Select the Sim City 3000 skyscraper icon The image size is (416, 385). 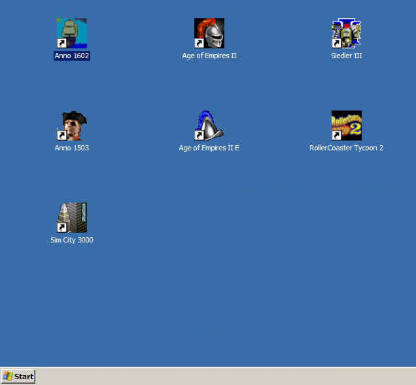click(x=72, y=218)
